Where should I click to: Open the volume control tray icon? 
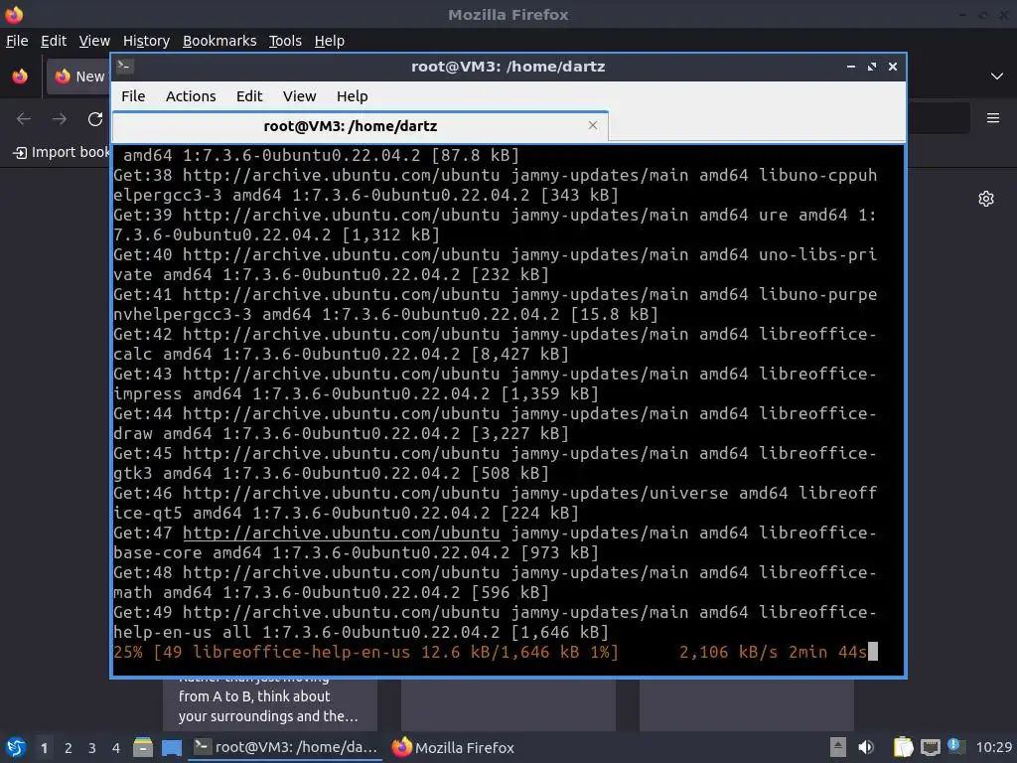[866, 747]
